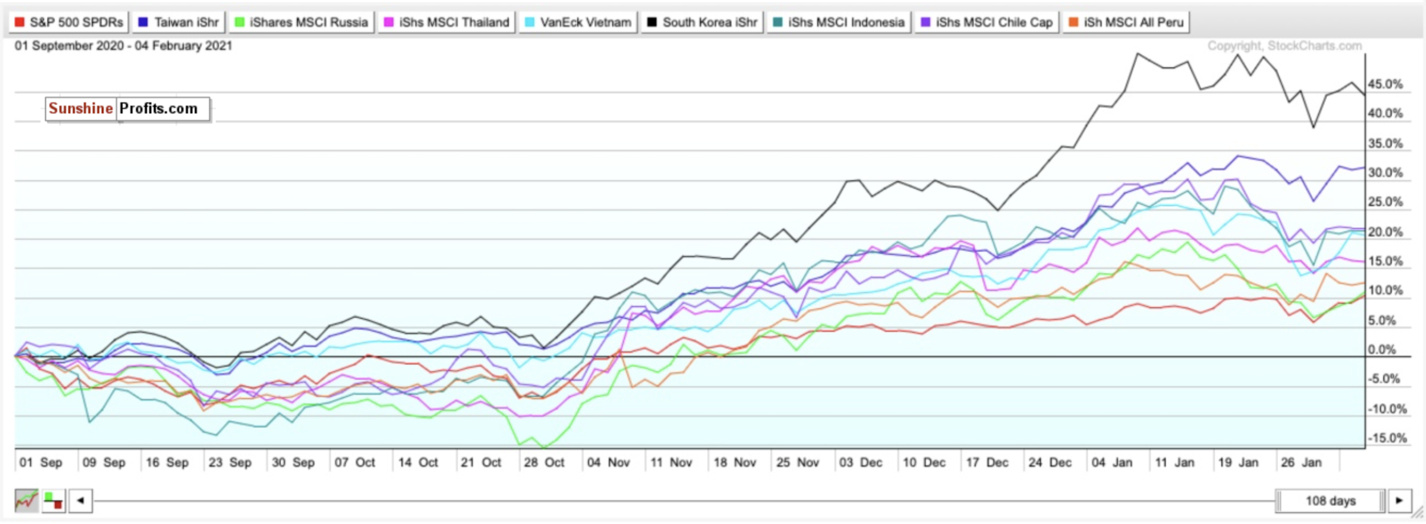The height and width of the screenshot is (524, 1426).
Task: Click the 30 Sep axis label
Action: click(x=293, y=462)
